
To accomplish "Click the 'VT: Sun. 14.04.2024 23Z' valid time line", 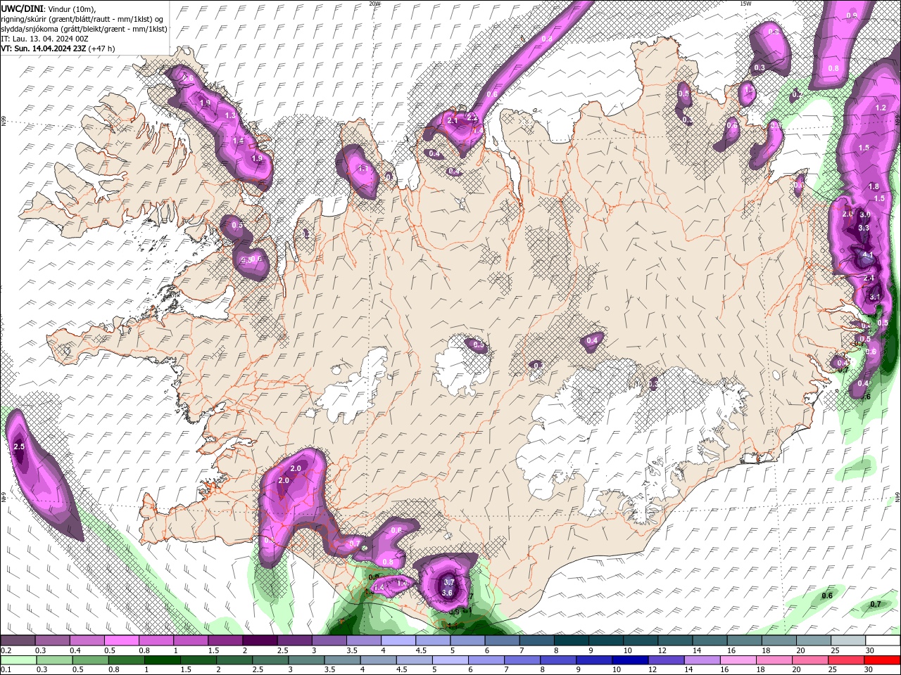I will (x=44, y=49).
